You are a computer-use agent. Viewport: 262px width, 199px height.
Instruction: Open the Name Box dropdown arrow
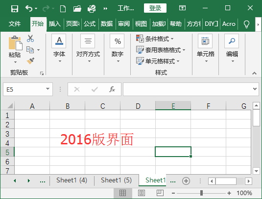(48, 89)
